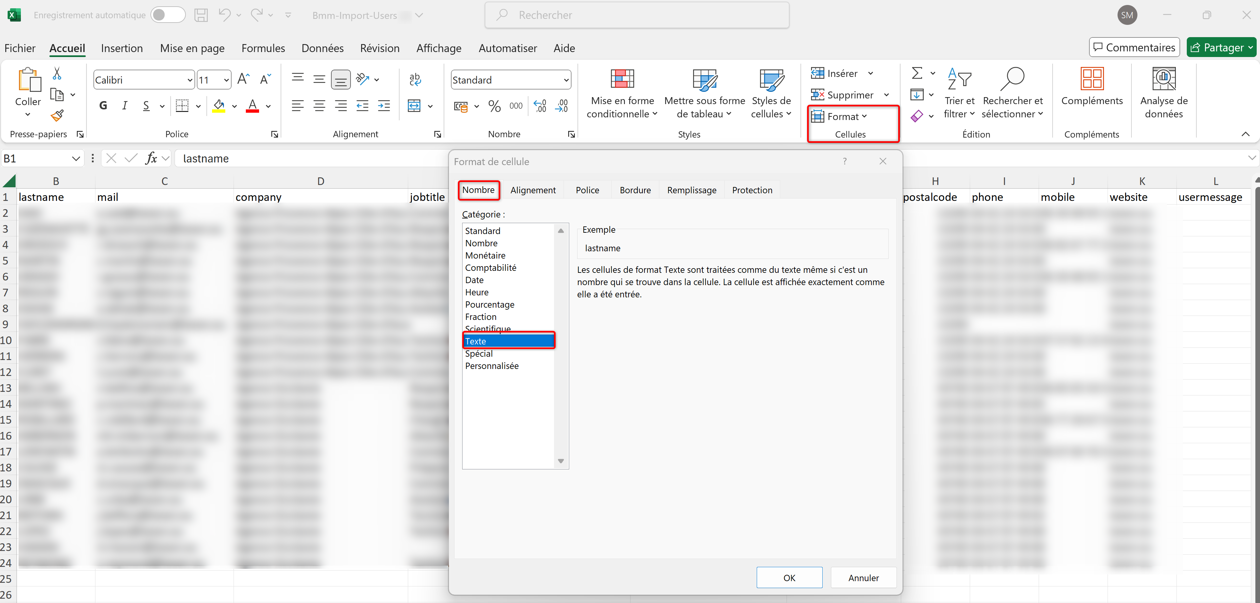Toggle bold formatting (G)

103,106
